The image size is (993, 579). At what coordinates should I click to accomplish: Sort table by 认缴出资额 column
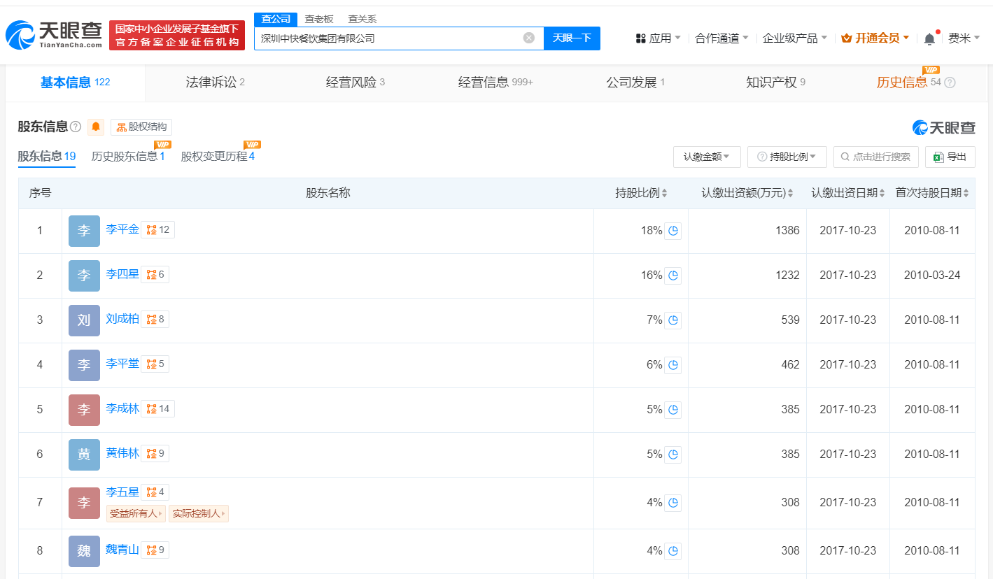click(747, 193)
